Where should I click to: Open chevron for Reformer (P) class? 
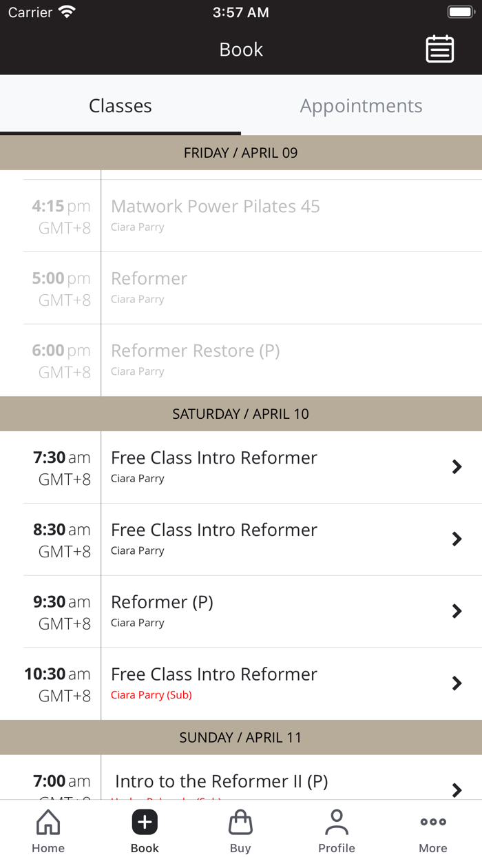point(457,611)
